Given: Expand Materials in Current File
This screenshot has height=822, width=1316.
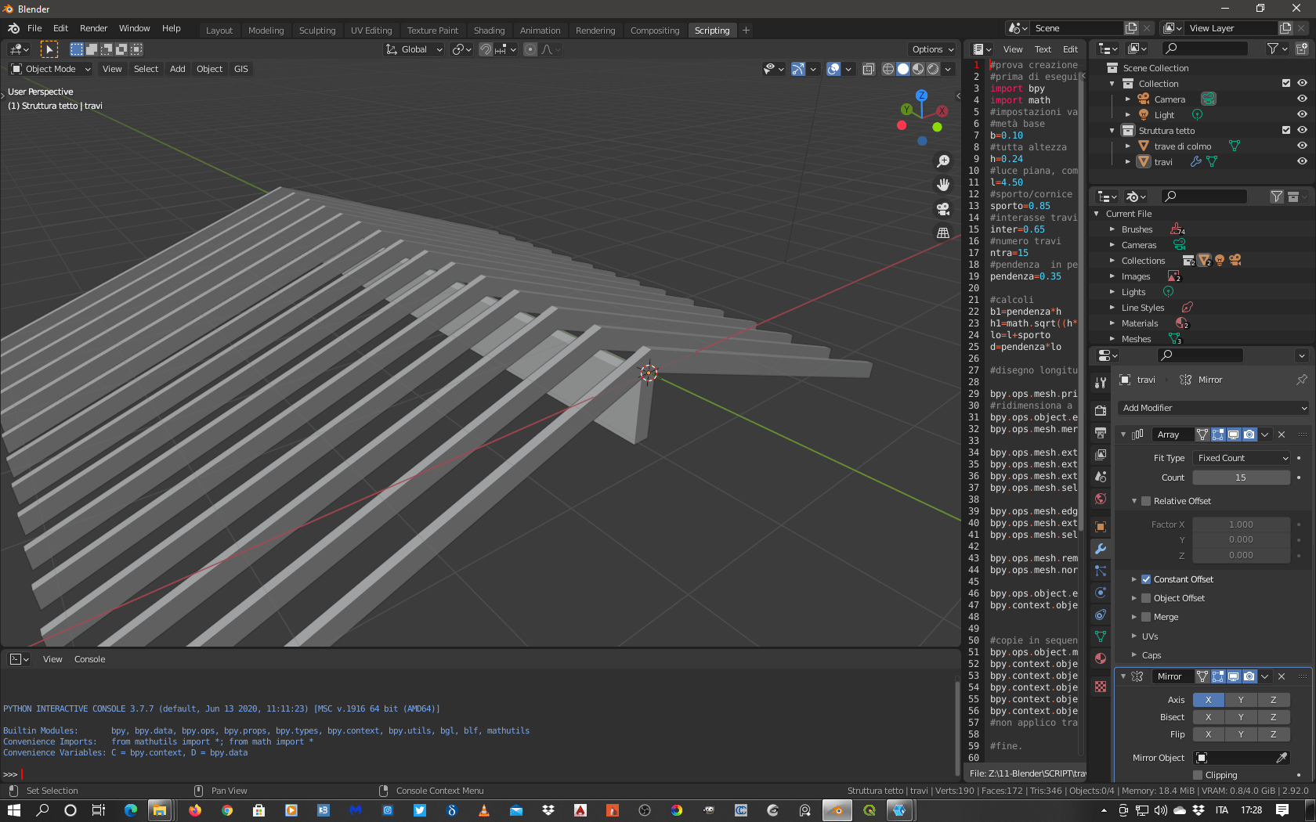Looking at the screenshot, I should 1112,323.
